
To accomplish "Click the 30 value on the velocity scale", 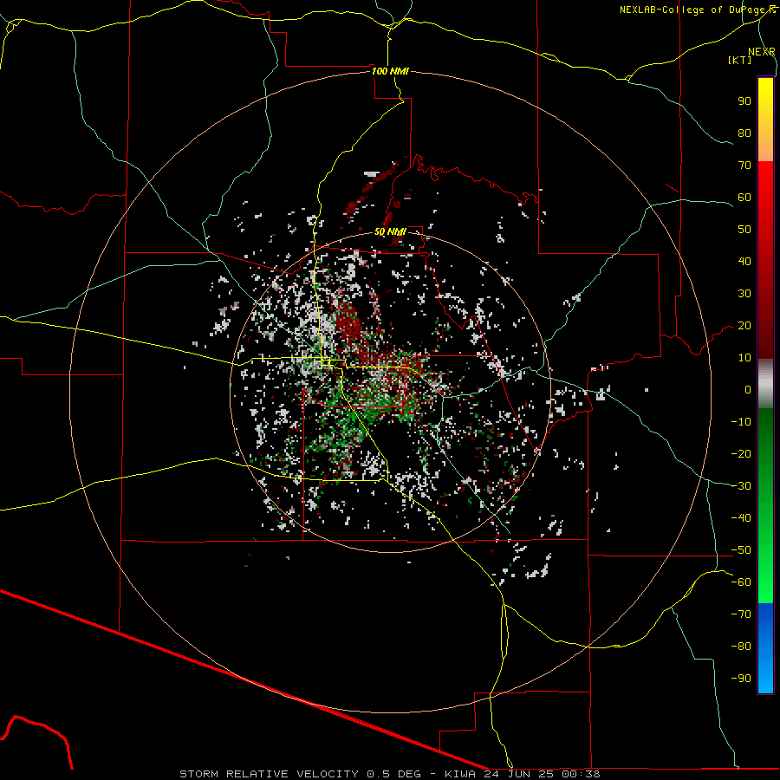I will [x=744, y=294].
